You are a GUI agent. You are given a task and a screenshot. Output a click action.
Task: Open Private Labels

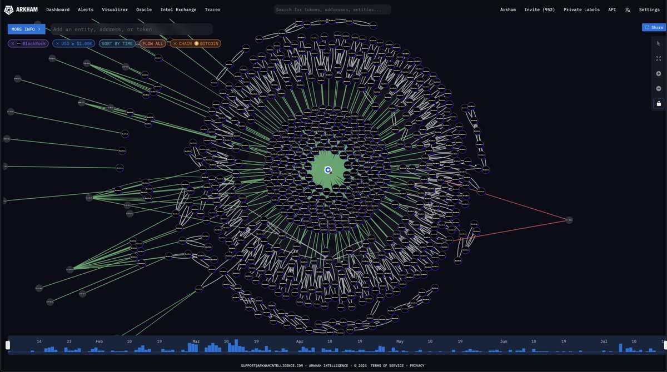581,9
